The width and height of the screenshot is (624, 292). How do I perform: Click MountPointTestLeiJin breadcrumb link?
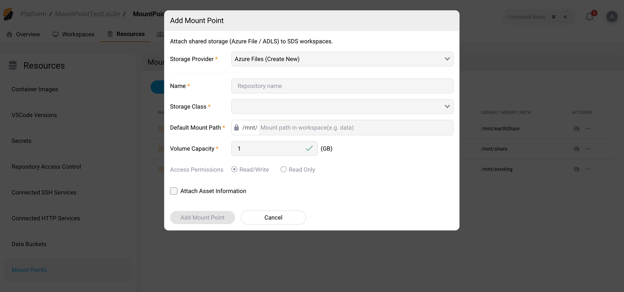[88, 14]
